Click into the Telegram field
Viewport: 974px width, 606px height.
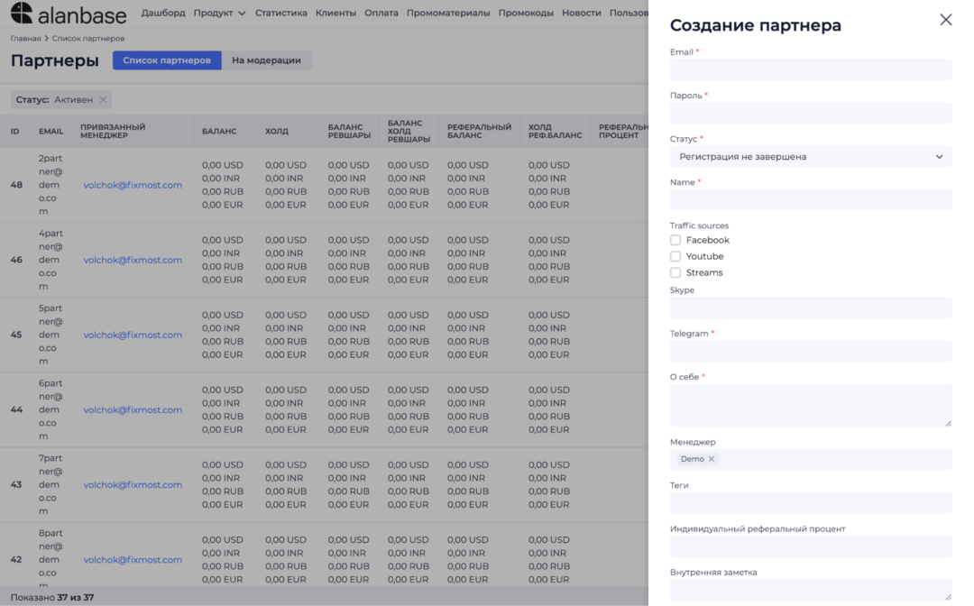(x=810, y=352)
